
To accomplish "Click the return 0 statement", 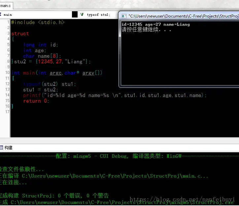I will click(36, 101).
